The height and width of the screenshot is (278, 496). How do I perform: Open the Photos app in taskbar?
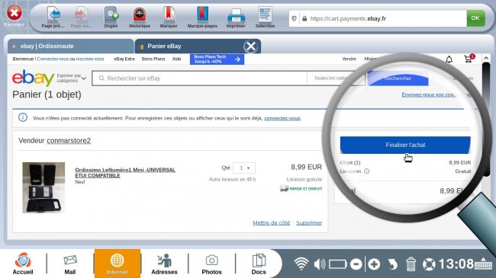(x=211, y=264)
